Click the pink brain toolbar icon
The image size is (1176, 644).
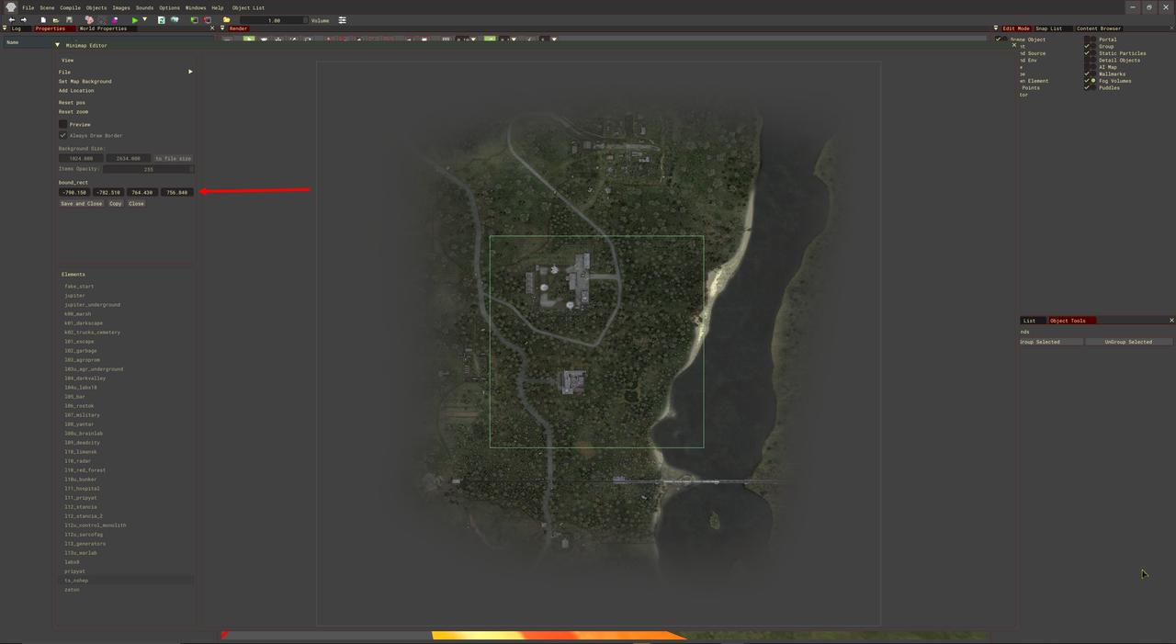pos(89,19)
